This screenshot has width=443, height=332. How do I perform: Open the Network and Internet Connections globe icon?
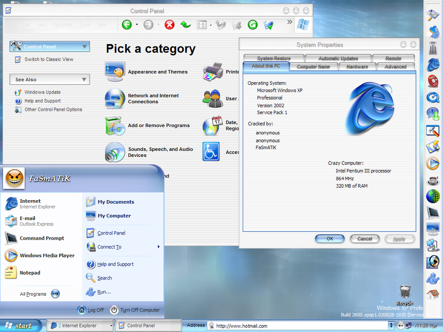point(114,99)
